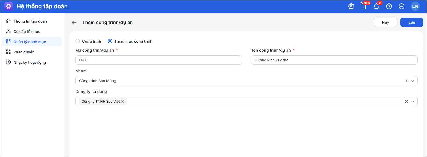Image resolution: width=427 pixels, height=157 pixels.
Task: Expand the Công ty sử dụng dropdown arrow
Action: point(413,102)
